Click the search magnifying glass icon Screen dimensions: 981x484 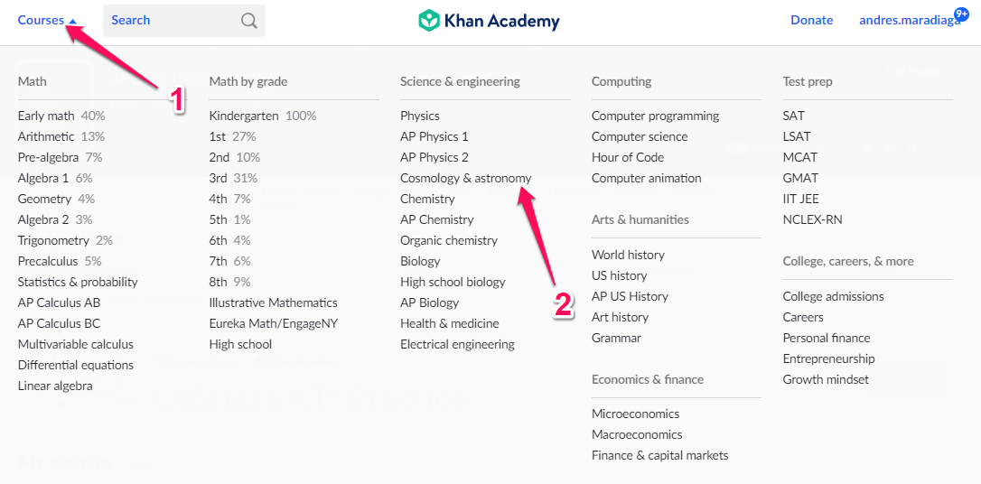click(249, 21)
